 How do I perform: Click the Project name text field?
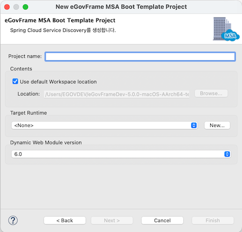(x=140, y=57)
